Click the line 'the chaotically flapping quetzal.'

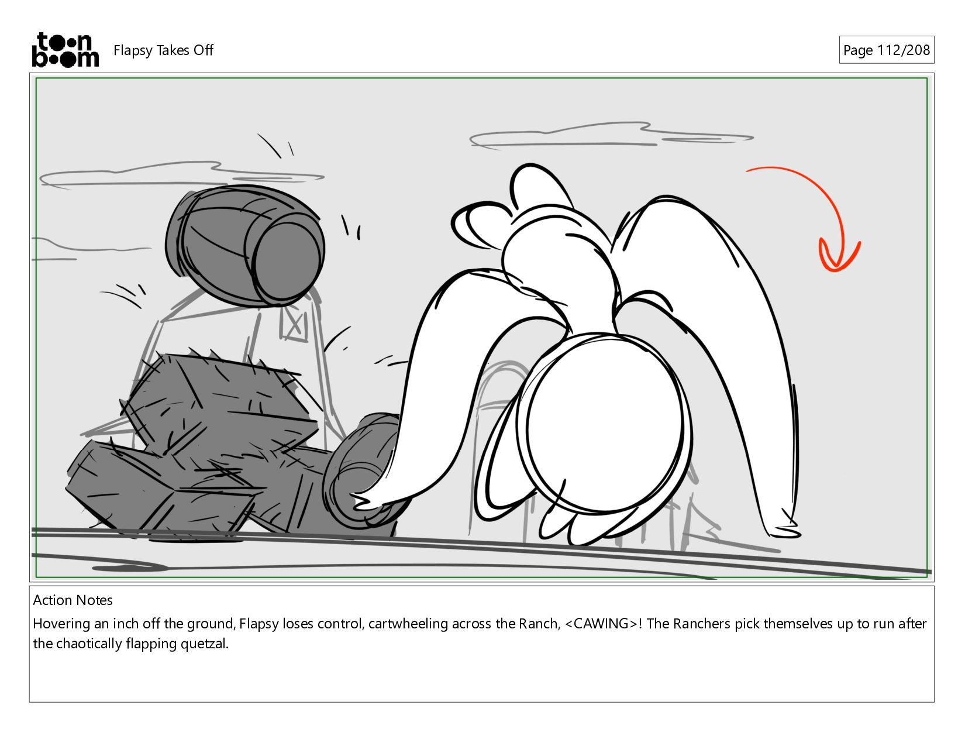tap(130, 644)
